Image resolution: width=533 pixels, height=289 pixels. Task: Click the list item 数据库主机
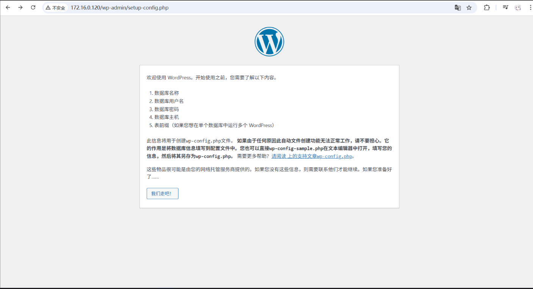[167, 117]
